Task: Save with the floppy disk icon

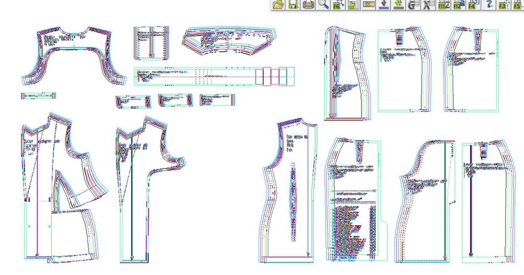Action: [x=293, y=5]
